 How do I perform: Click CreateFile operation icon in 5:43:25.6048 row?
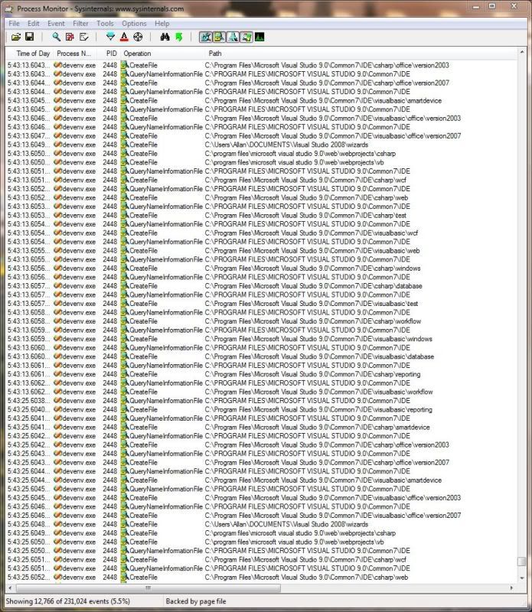125,524
